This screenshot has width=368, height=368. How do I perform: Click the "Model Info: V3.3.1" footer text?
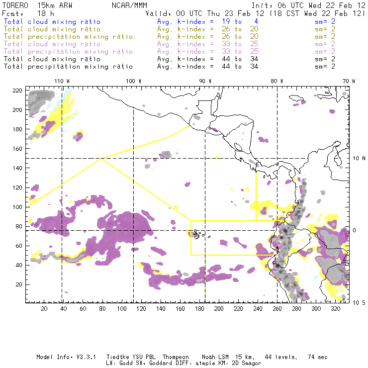66,357
